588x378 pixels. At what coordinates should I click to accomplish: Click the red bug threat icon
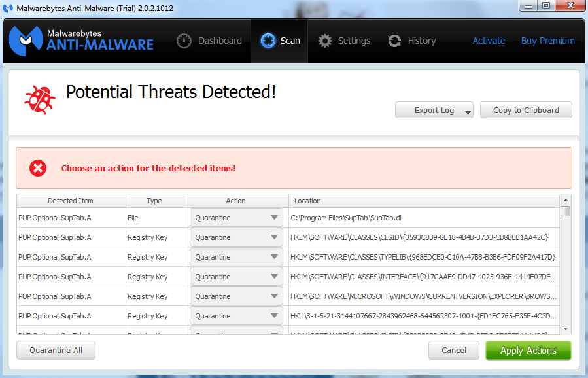[40, 99]
